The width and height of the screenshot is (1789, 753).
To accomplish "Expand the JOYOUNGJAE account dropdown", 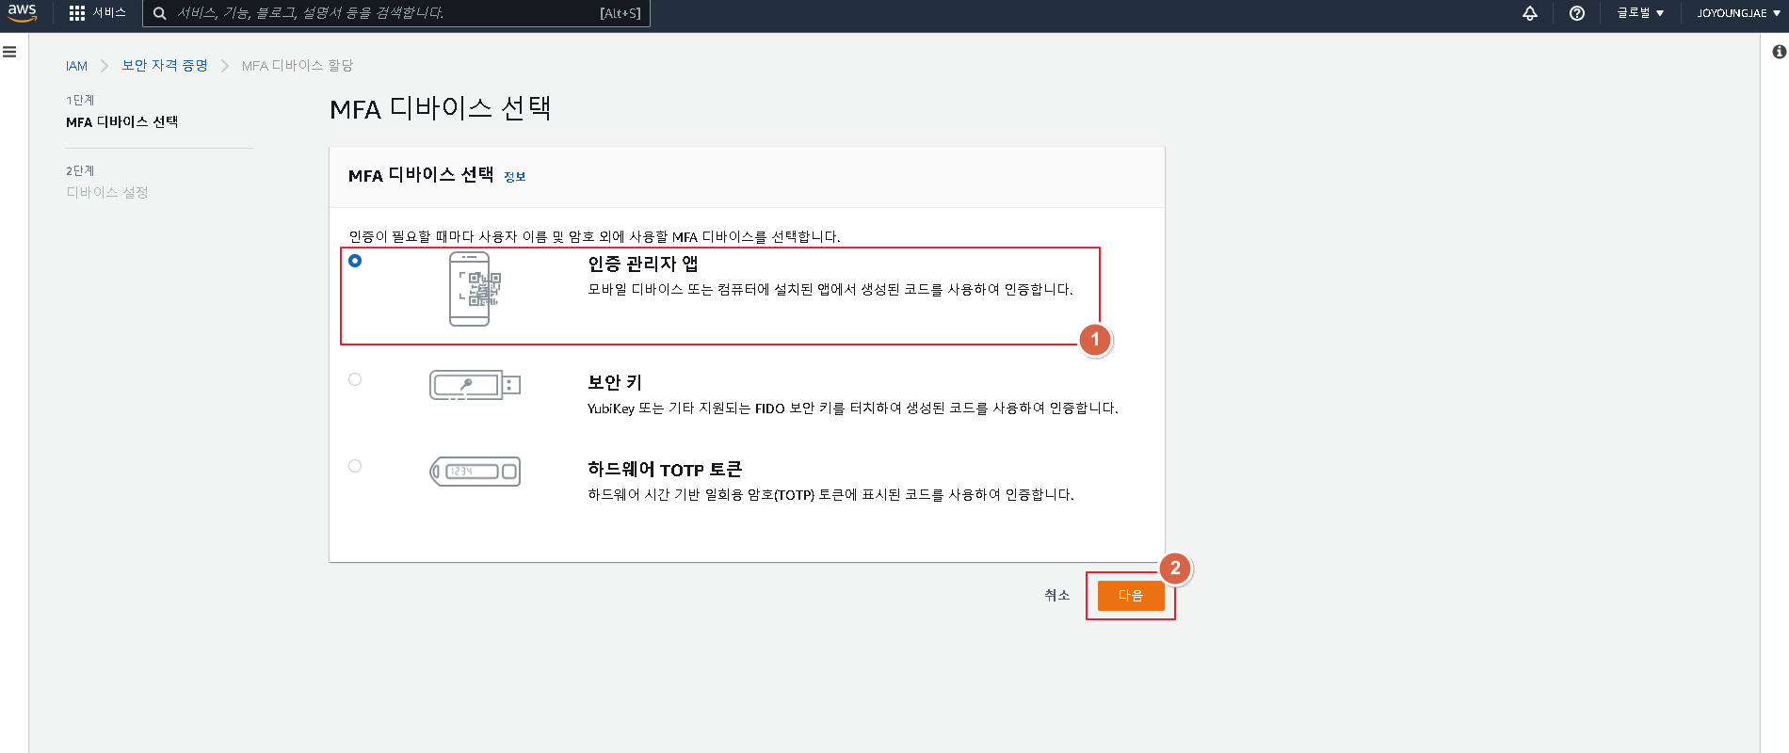I will [1738, 13].
